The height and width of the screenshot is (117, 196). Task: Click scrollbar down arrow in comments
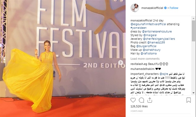(x=194, y=93)
